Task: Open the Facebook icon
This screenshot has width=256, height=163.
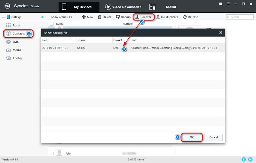Action: 244,159
